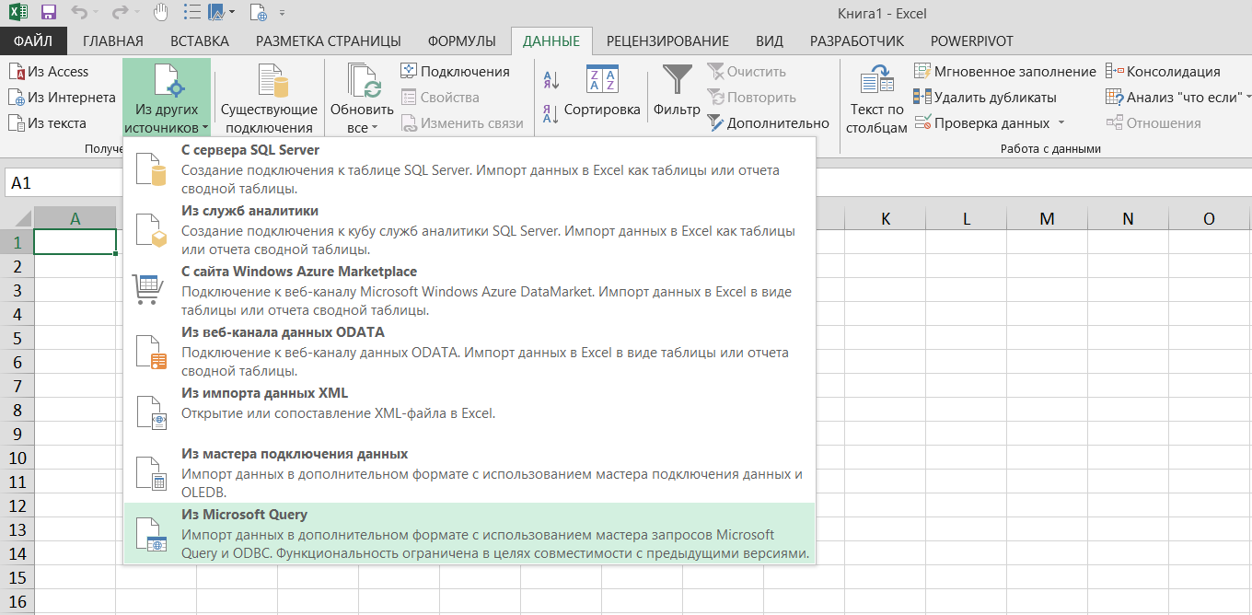This screenshot has height=615, width=1252.
Task: Open Анализ "что если" dropdown
Action: click(1178, 98)
